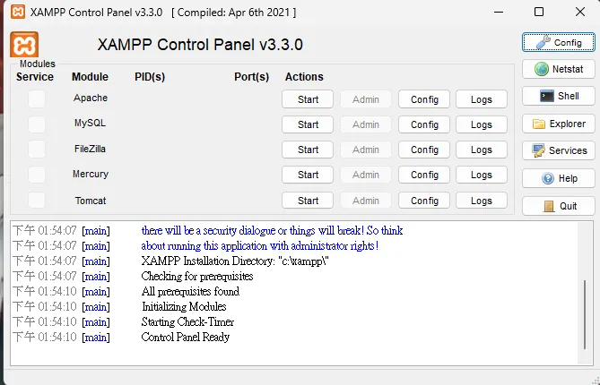600x385 pixels.
Task: Click the XAMPP orange logo icon
Action: point(24,45)
